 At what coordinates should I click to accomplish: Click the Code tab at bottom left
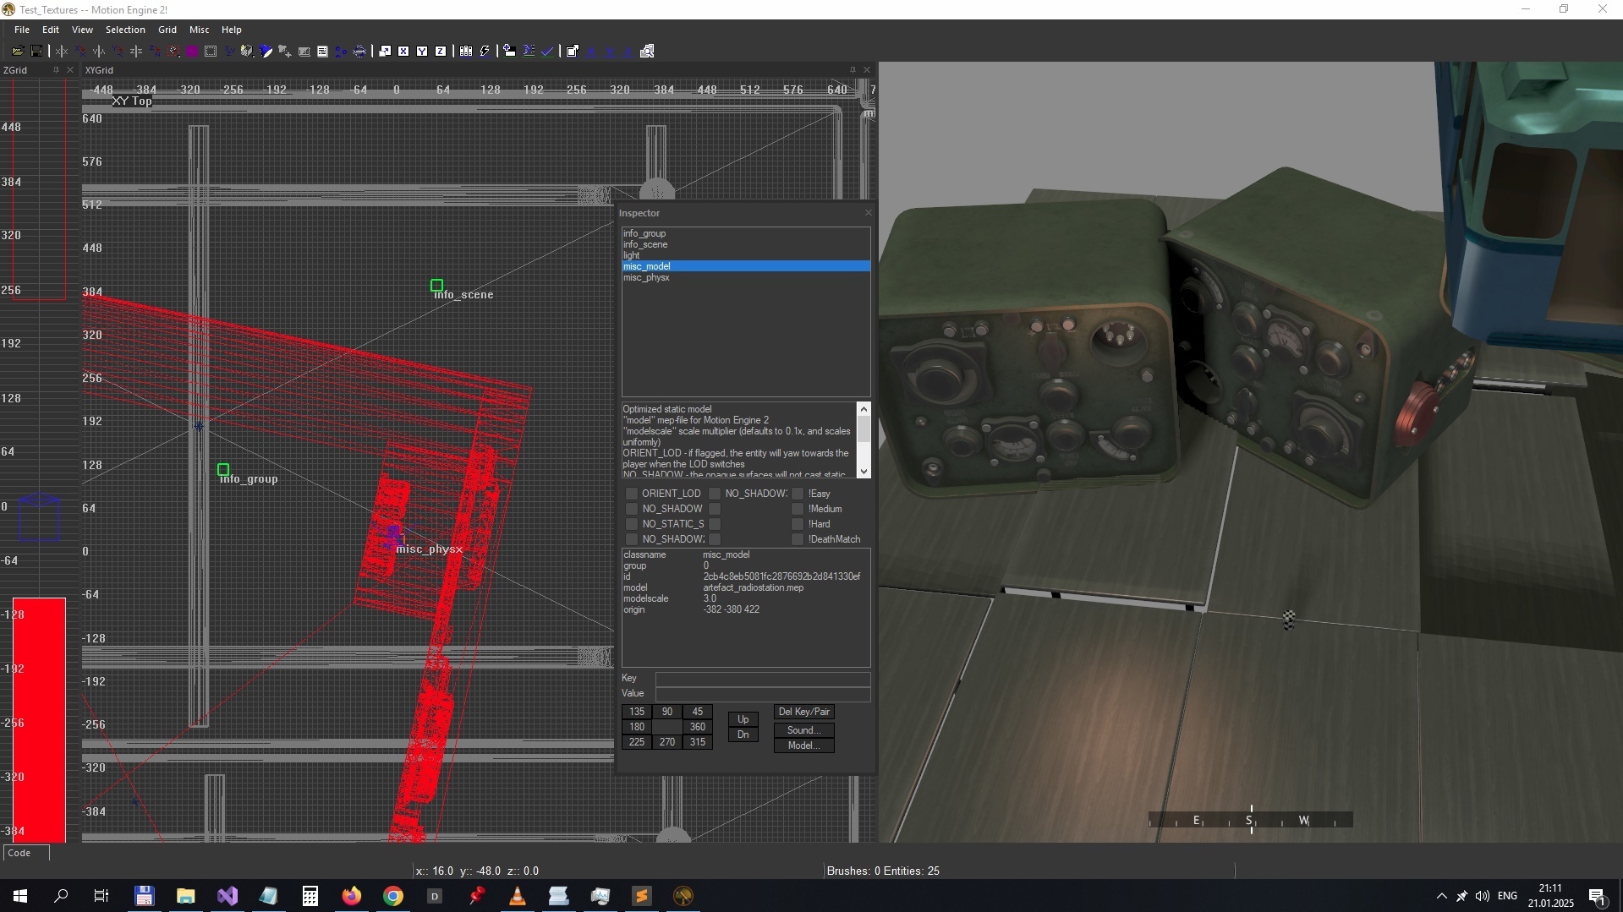coord(25,853)
